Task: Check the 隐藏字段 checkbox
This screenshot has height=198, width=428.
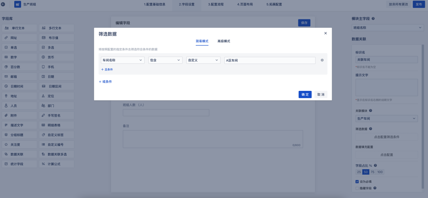Action: coord(357,188)
